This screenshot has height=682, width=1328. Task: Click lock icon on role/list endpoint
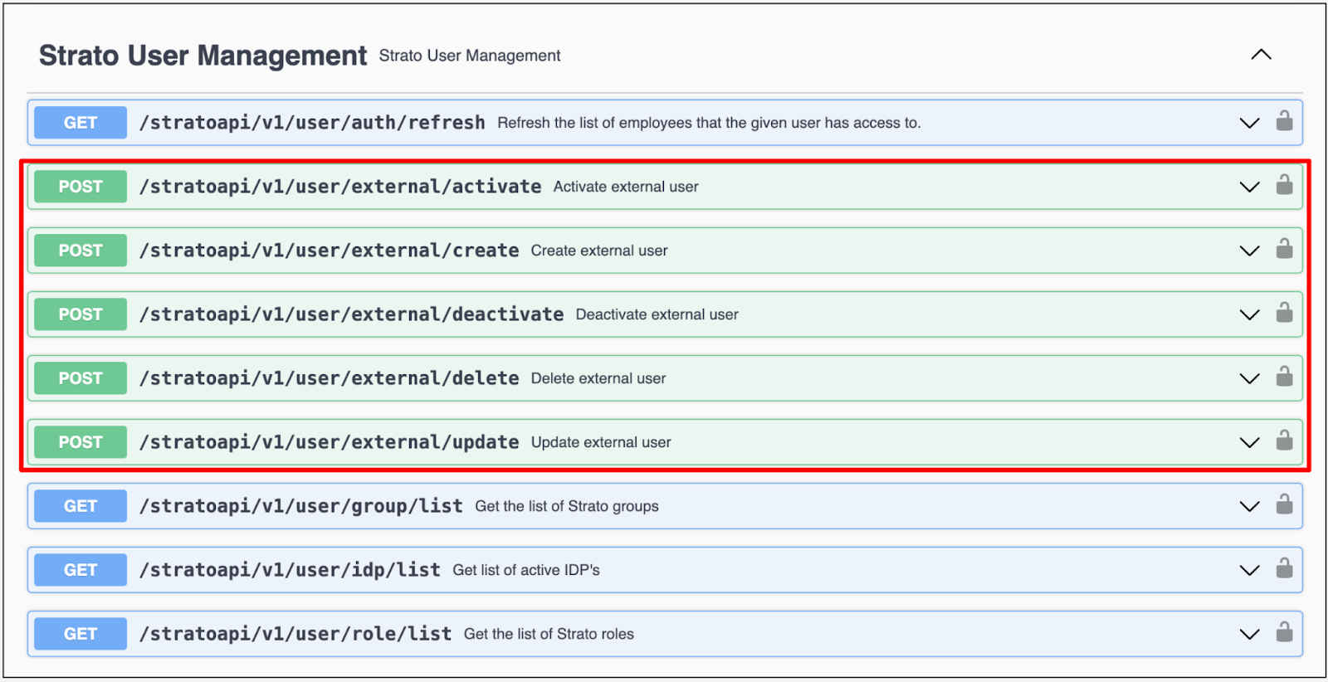pyautogui.click(x=1284, y=633)
